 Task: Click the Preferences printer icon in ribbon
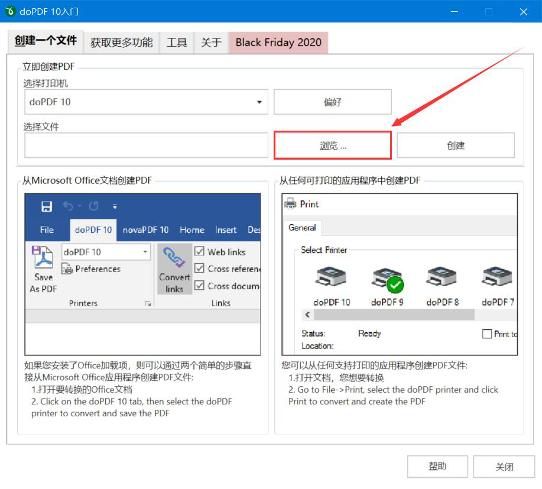(x=67, y=268)
